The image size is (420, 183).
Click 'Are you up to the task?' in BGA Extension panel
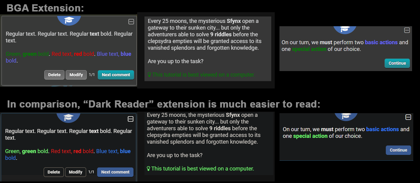(x=176, y=61)
